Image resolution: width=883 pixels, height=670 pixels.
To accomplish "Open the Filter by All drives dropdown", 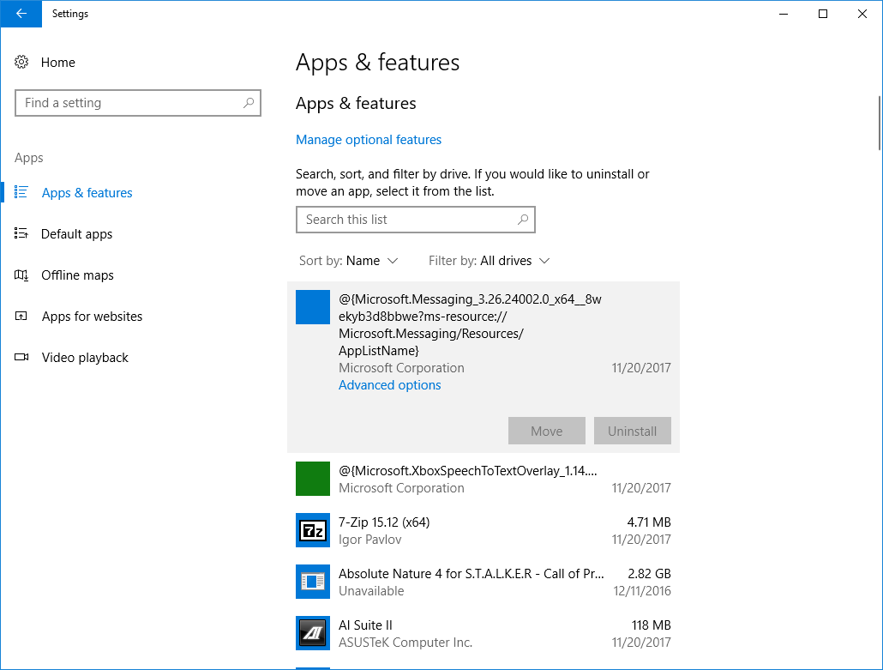I will coord(489,260).
